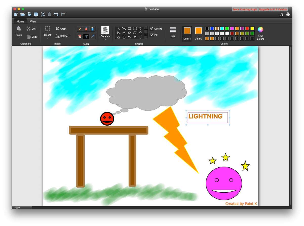304x226 pixels.
Task: Expand the Paste dropdown arrow
Action: [19, 38]
